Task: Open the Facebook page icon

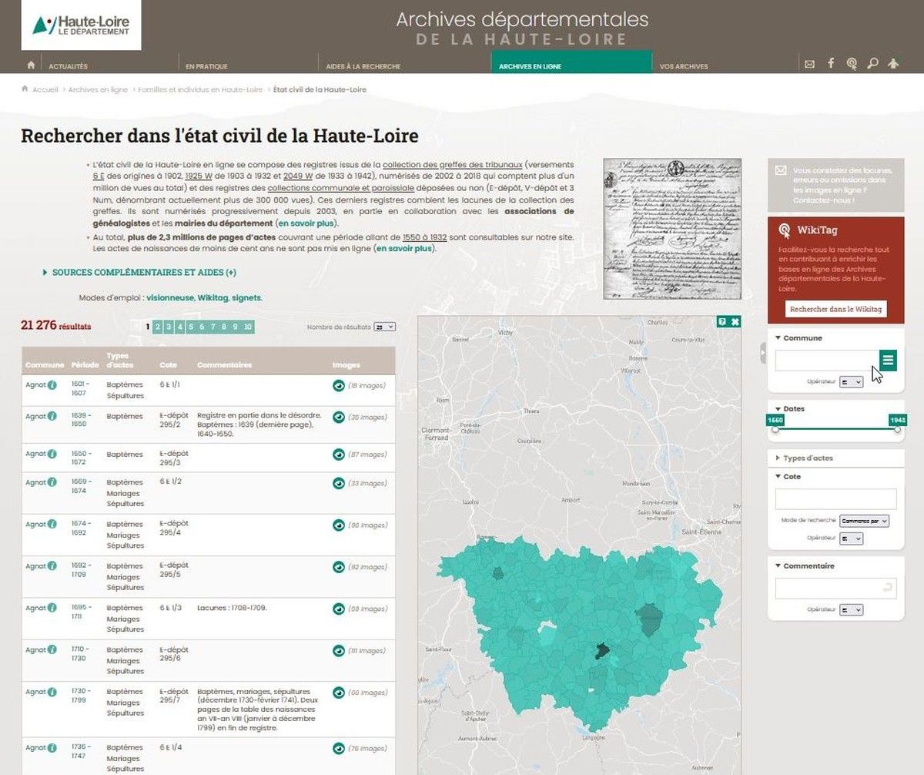Action: (831, 63)
